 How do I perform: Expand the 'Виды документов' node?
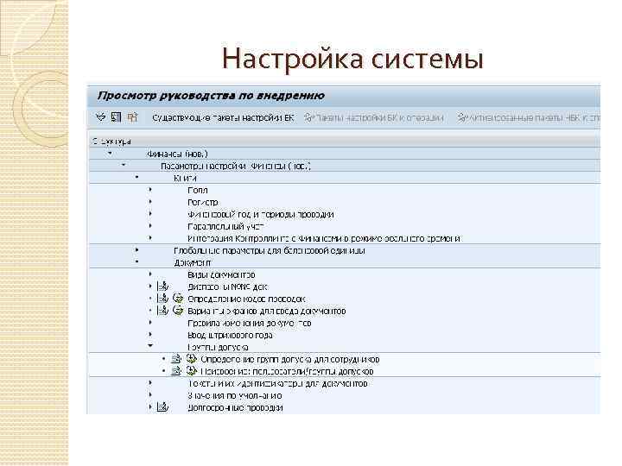point(150,274)
